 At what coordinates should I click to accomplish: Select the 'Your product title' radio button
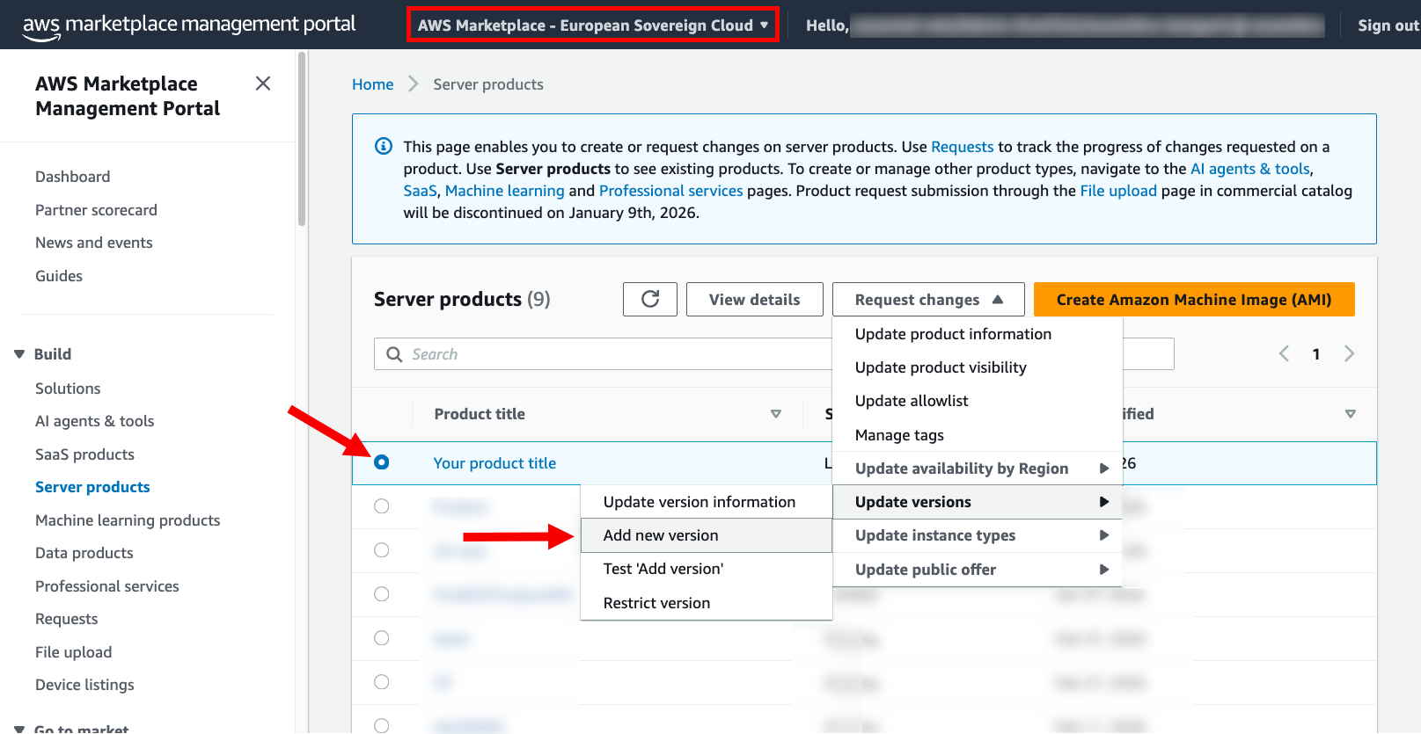(x=381, y=462)
